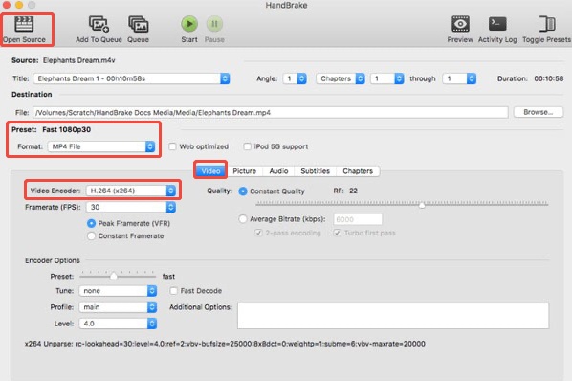
Task: Click the RF constant quality slider
Action: 402,204
